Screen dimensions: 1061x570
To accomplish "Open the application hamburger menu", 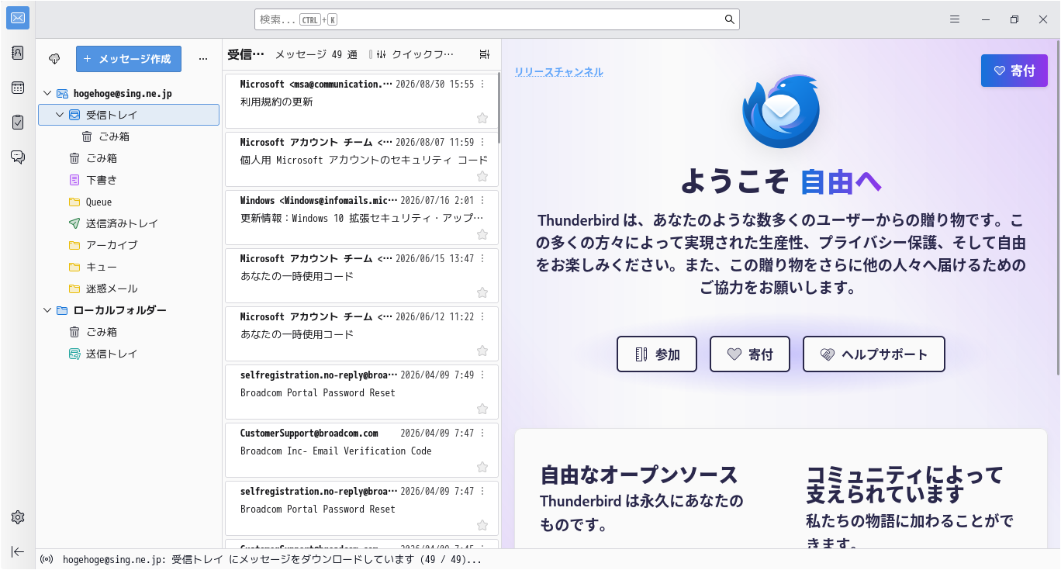I will click(955, 19).
